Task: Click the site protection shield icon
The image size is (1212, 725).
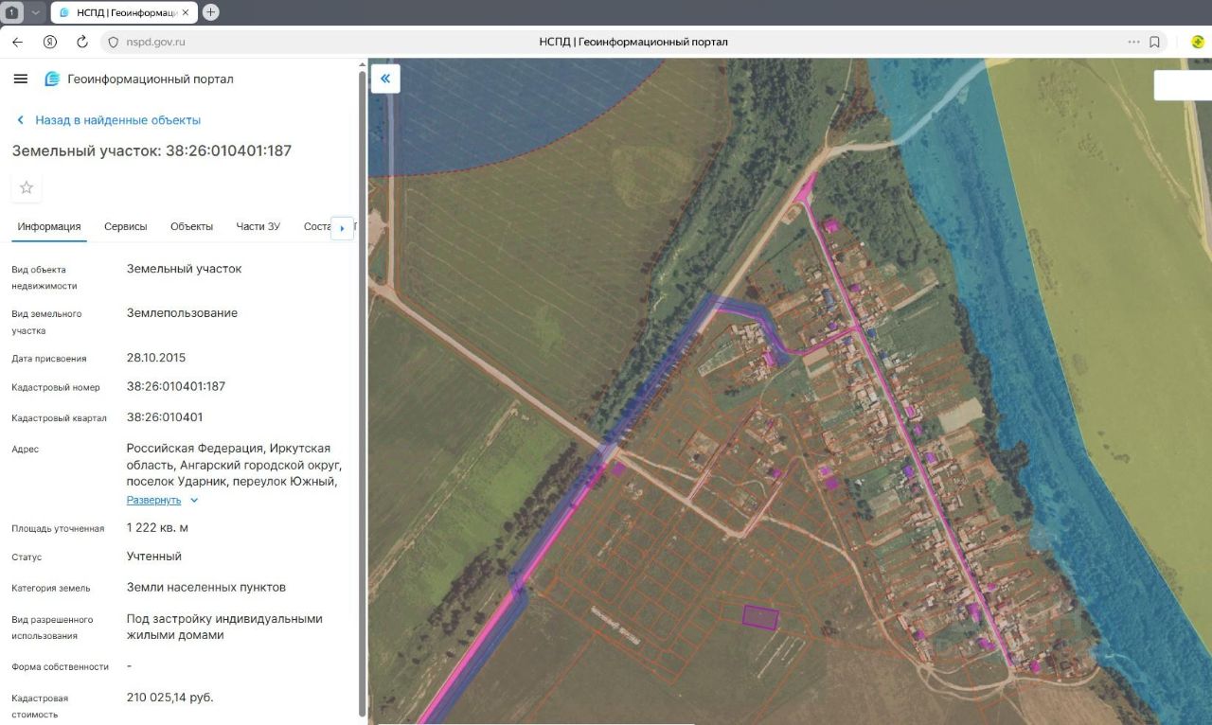Action: [113, 42]
